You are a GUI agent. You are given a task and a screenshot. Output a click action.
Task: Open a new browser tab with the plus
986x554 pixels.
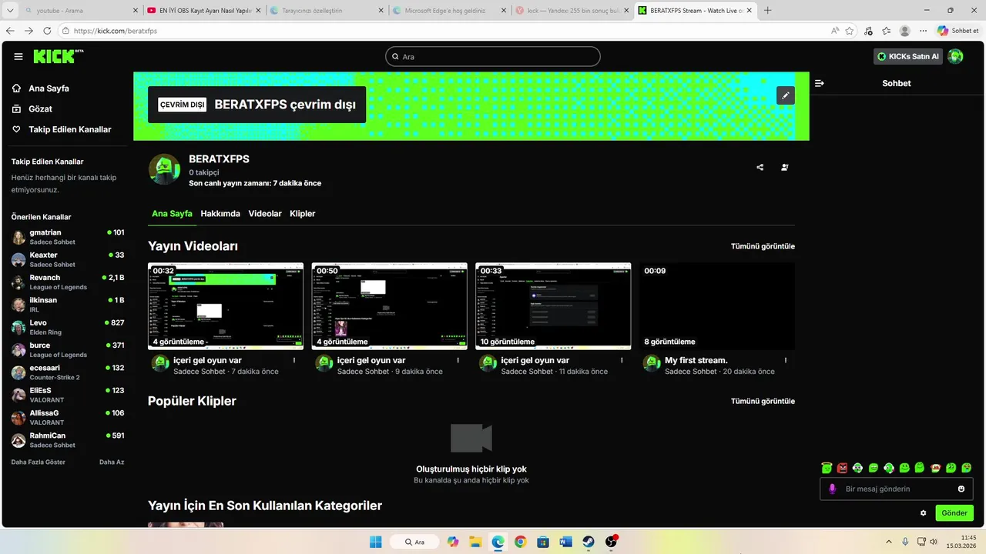[x=767, y=11]
